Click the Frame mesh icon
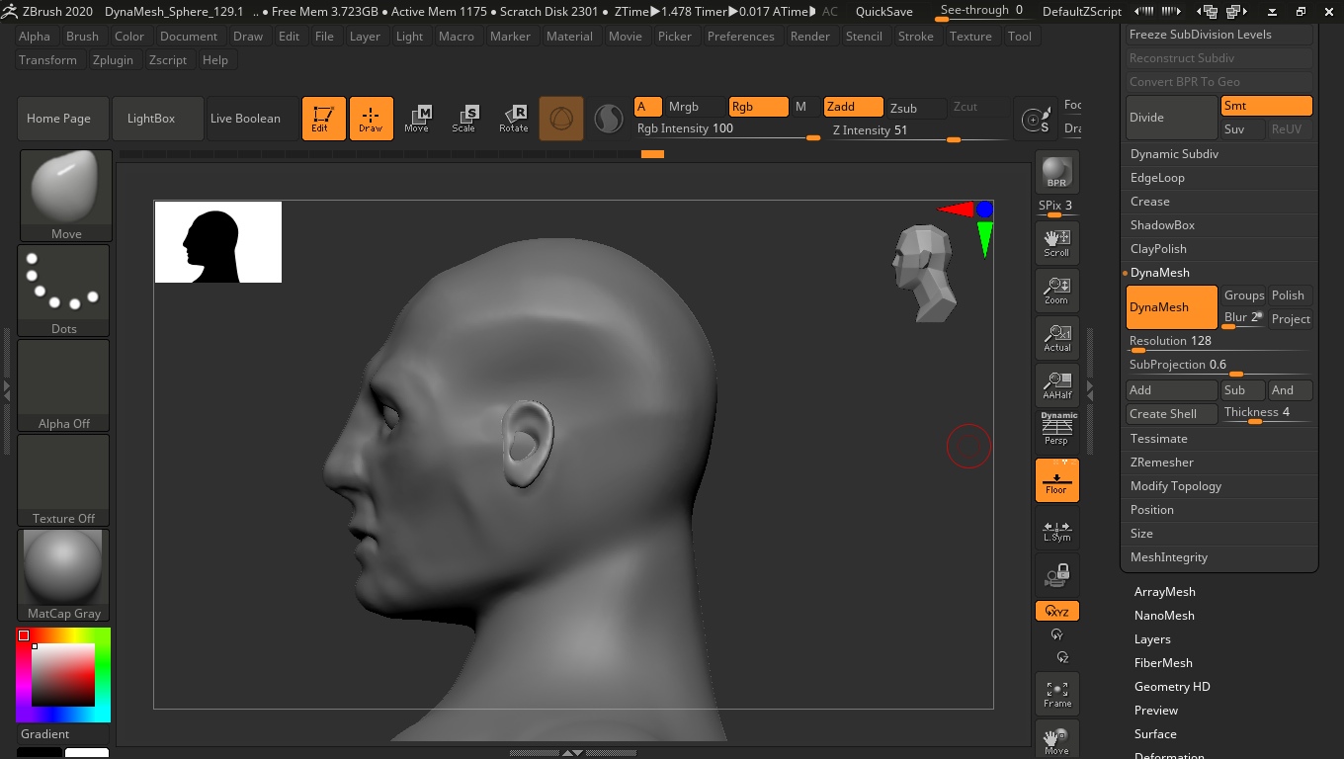Screen dimensions: 1344x759 (1056, 694)
